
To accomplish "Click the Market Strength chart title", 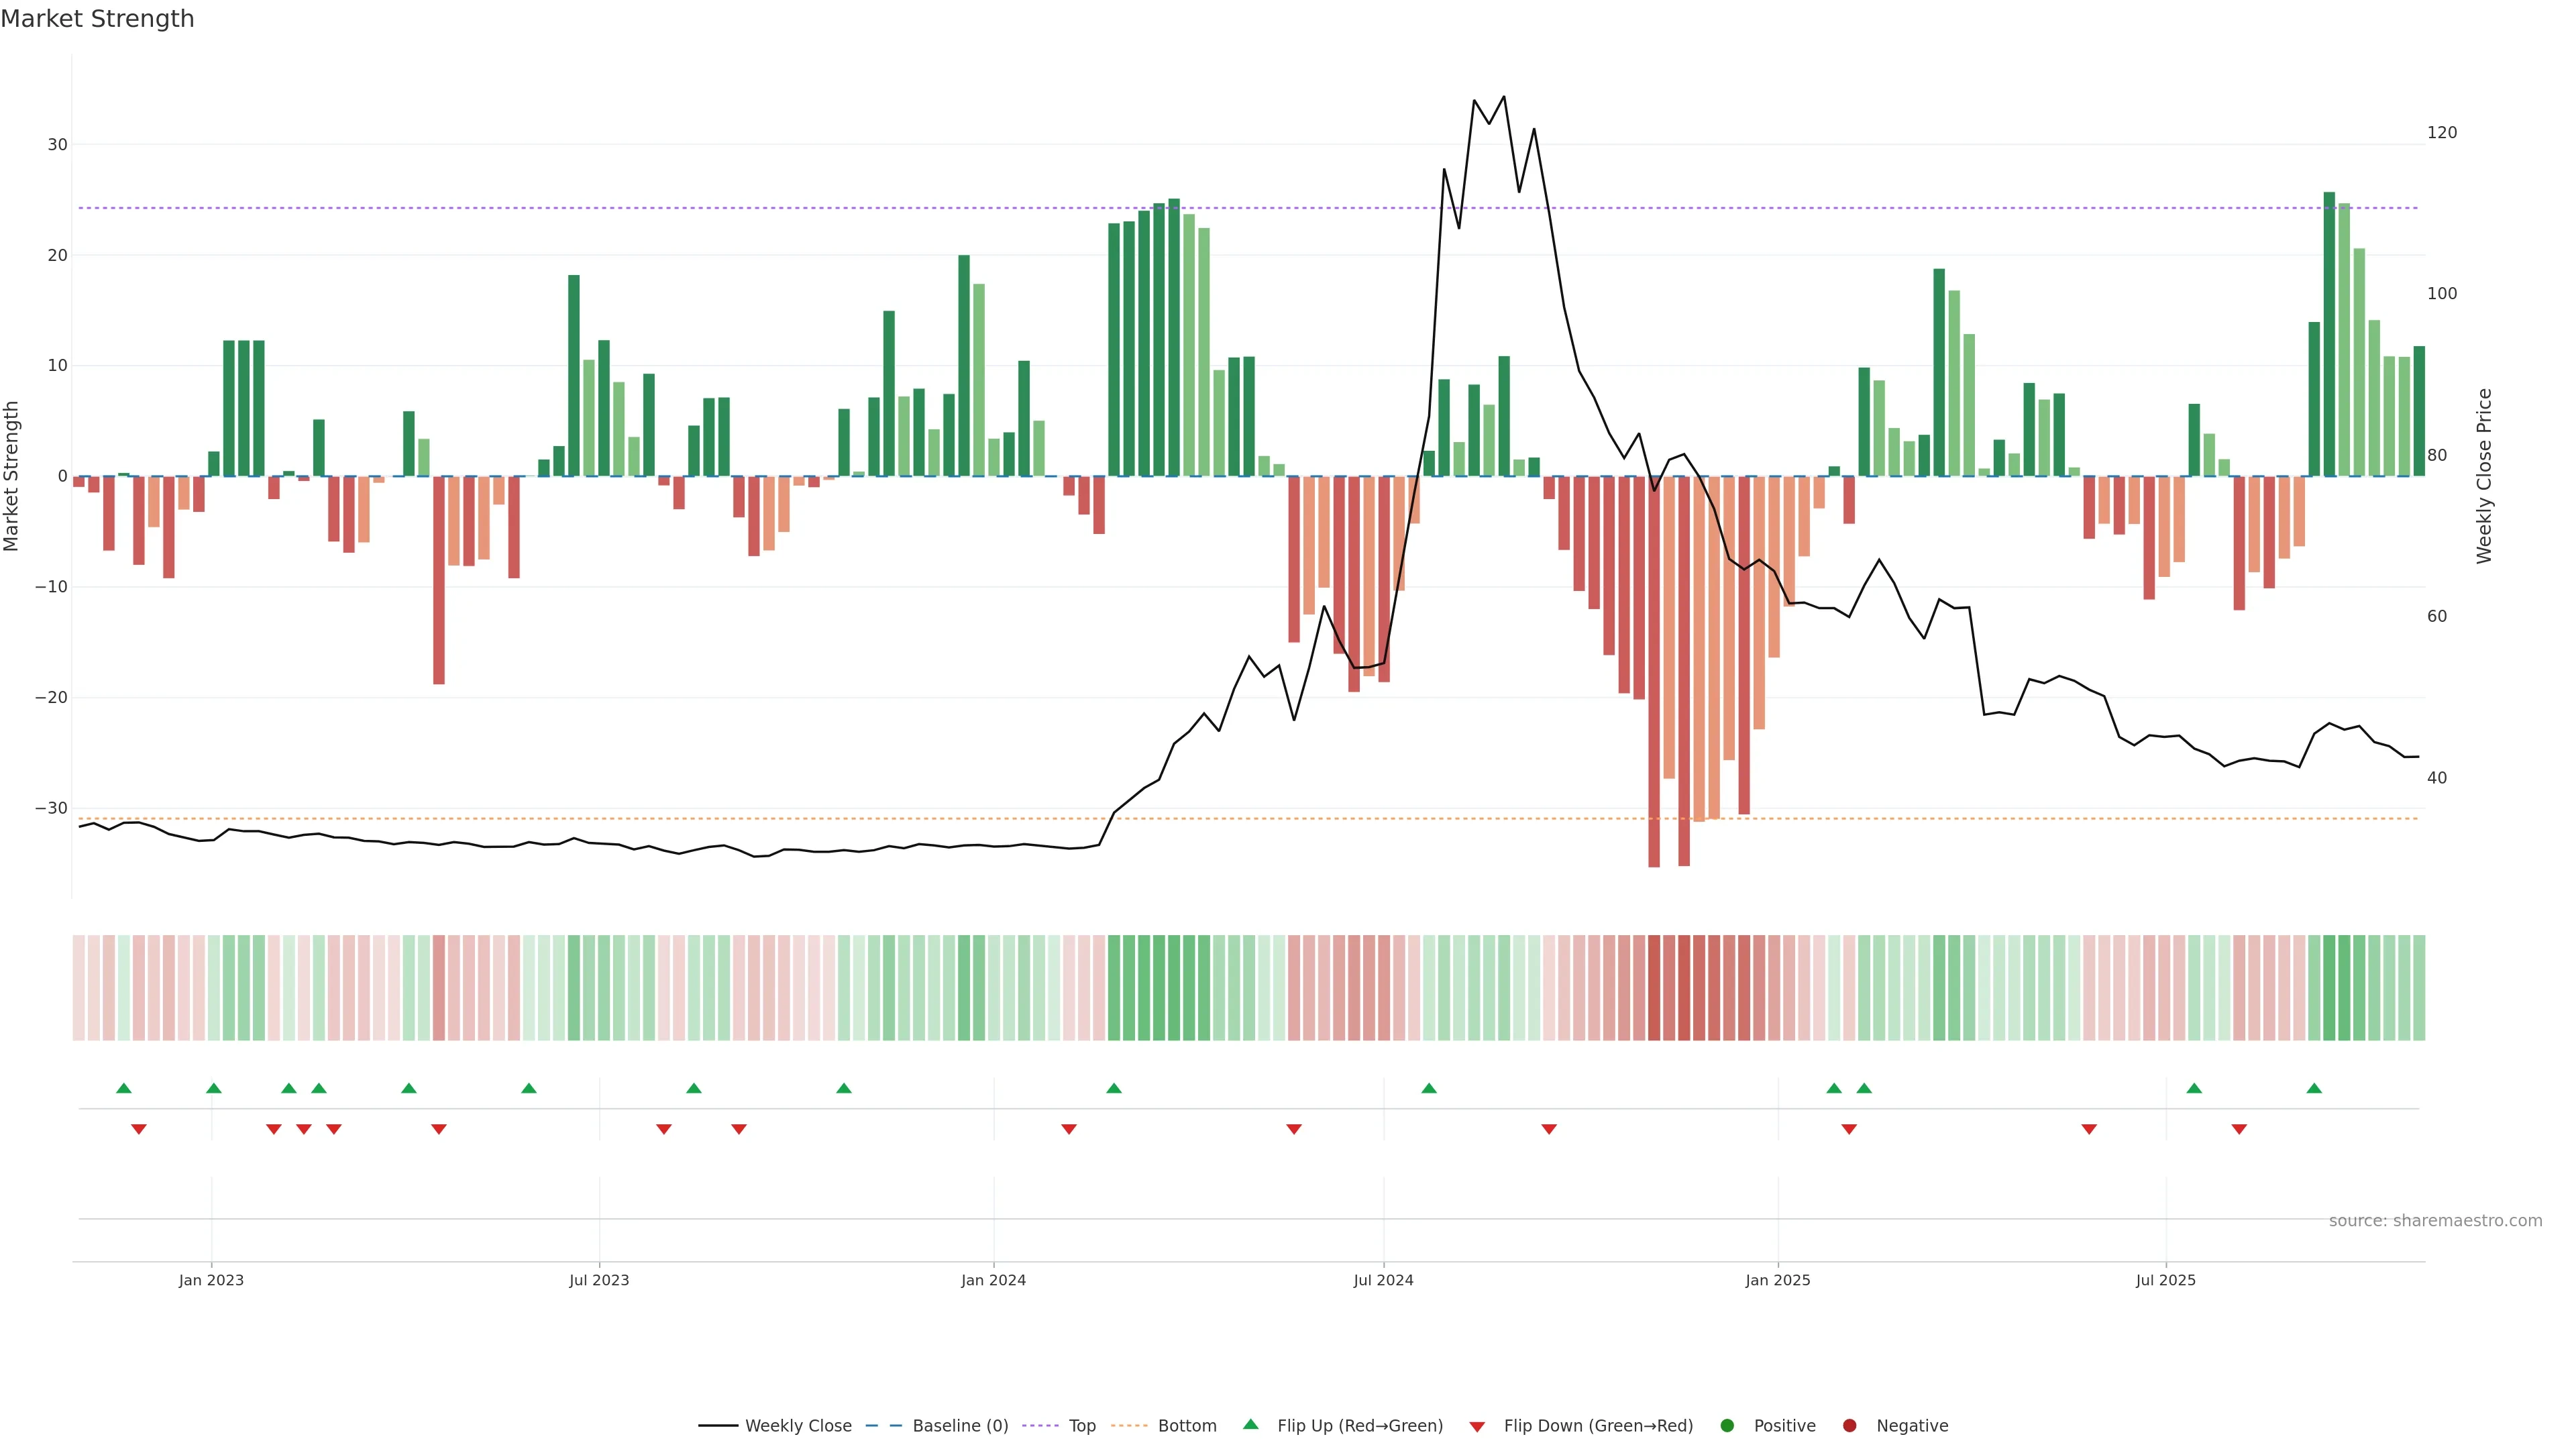I will click(x=97, y=19).
